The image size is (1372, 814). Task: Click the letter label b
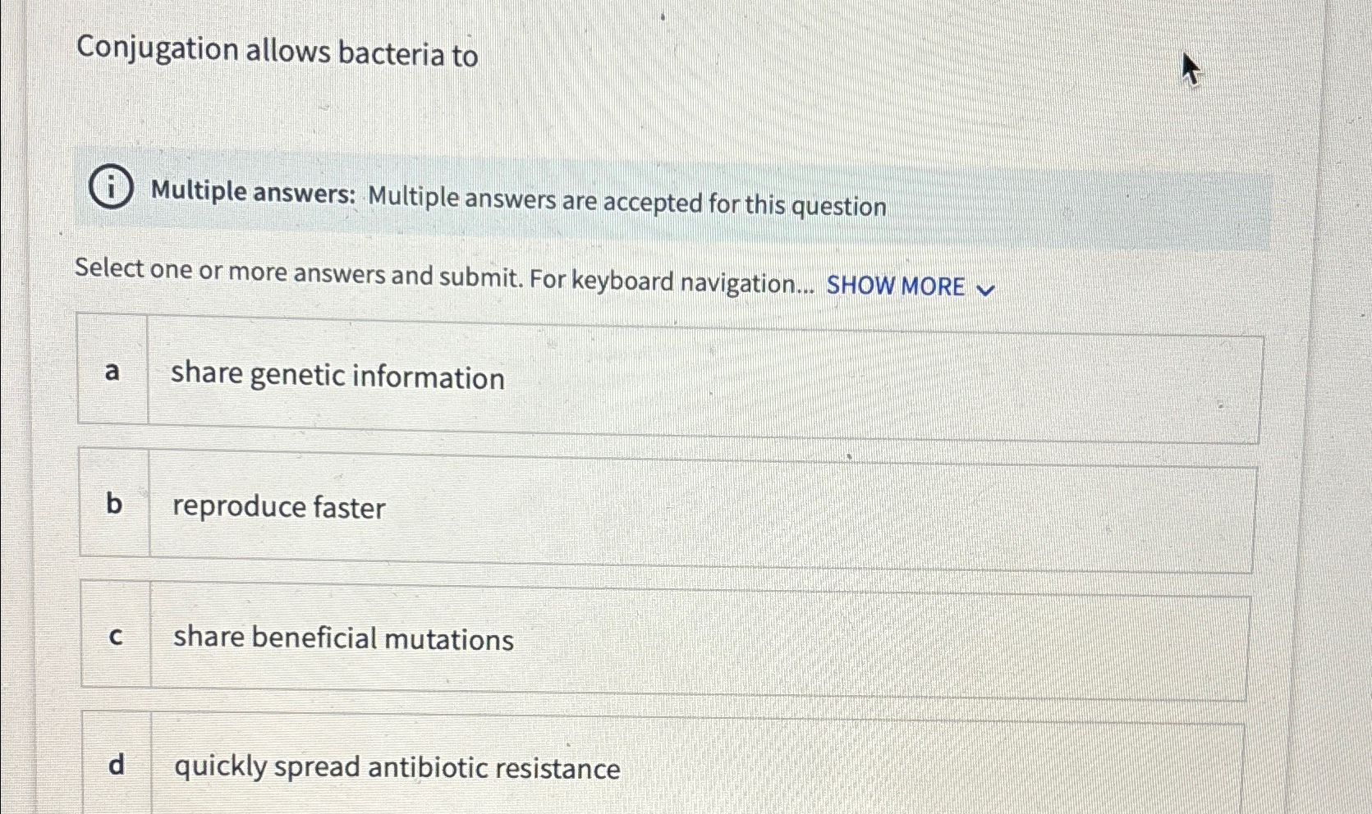tap(116, 504)
